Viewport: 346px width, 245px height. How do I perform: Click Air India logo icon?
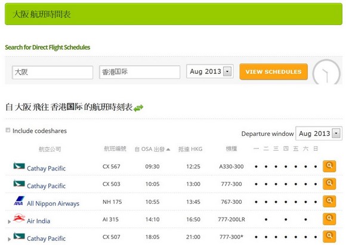click(19, 218)
